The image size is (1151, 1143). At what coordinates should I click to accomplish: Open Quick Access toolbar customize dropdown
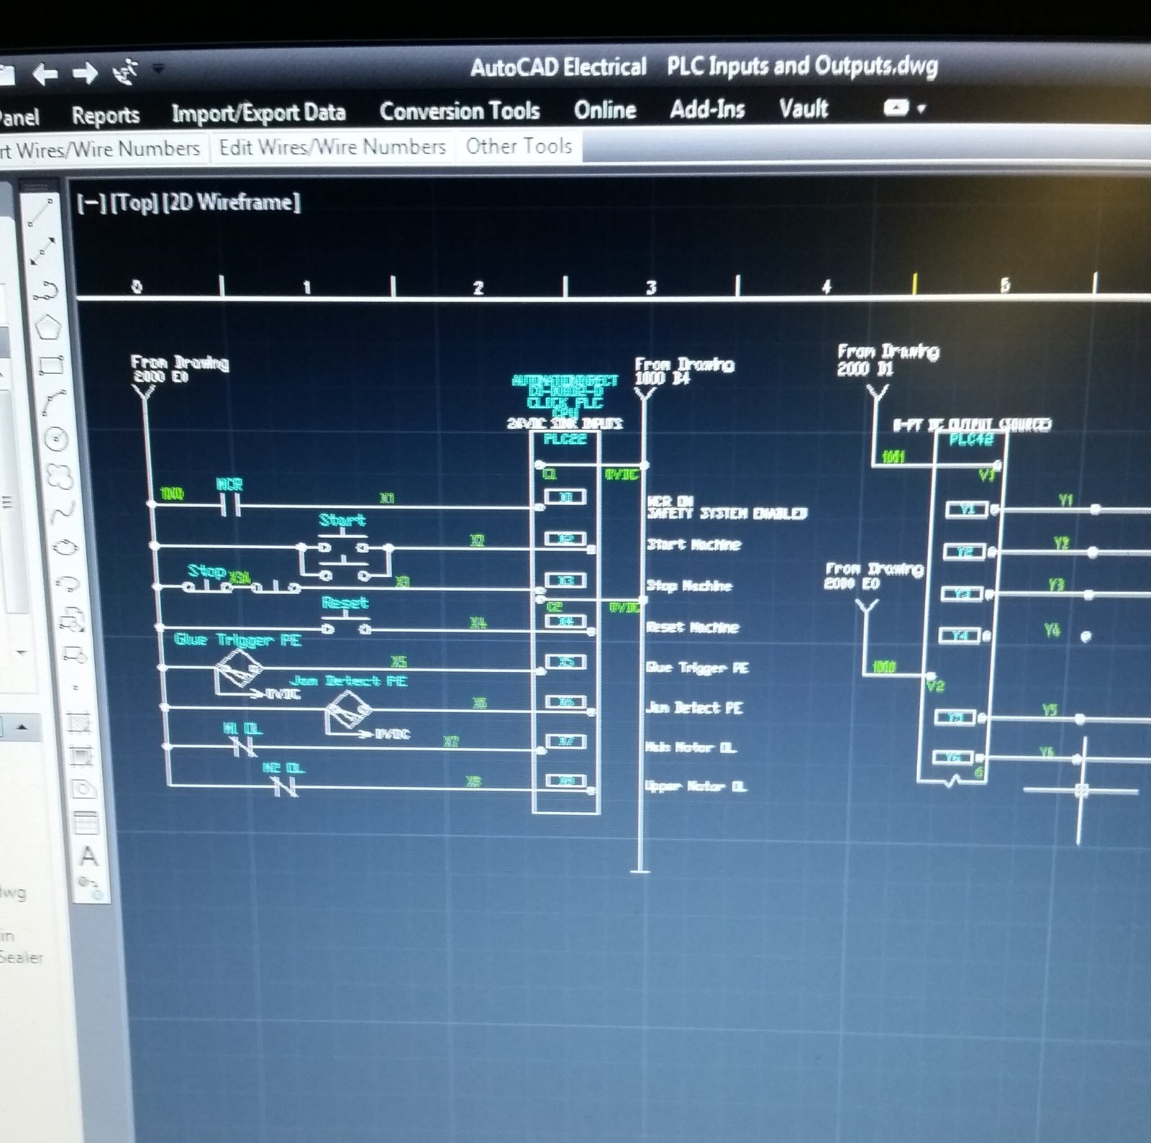(158, 70)
